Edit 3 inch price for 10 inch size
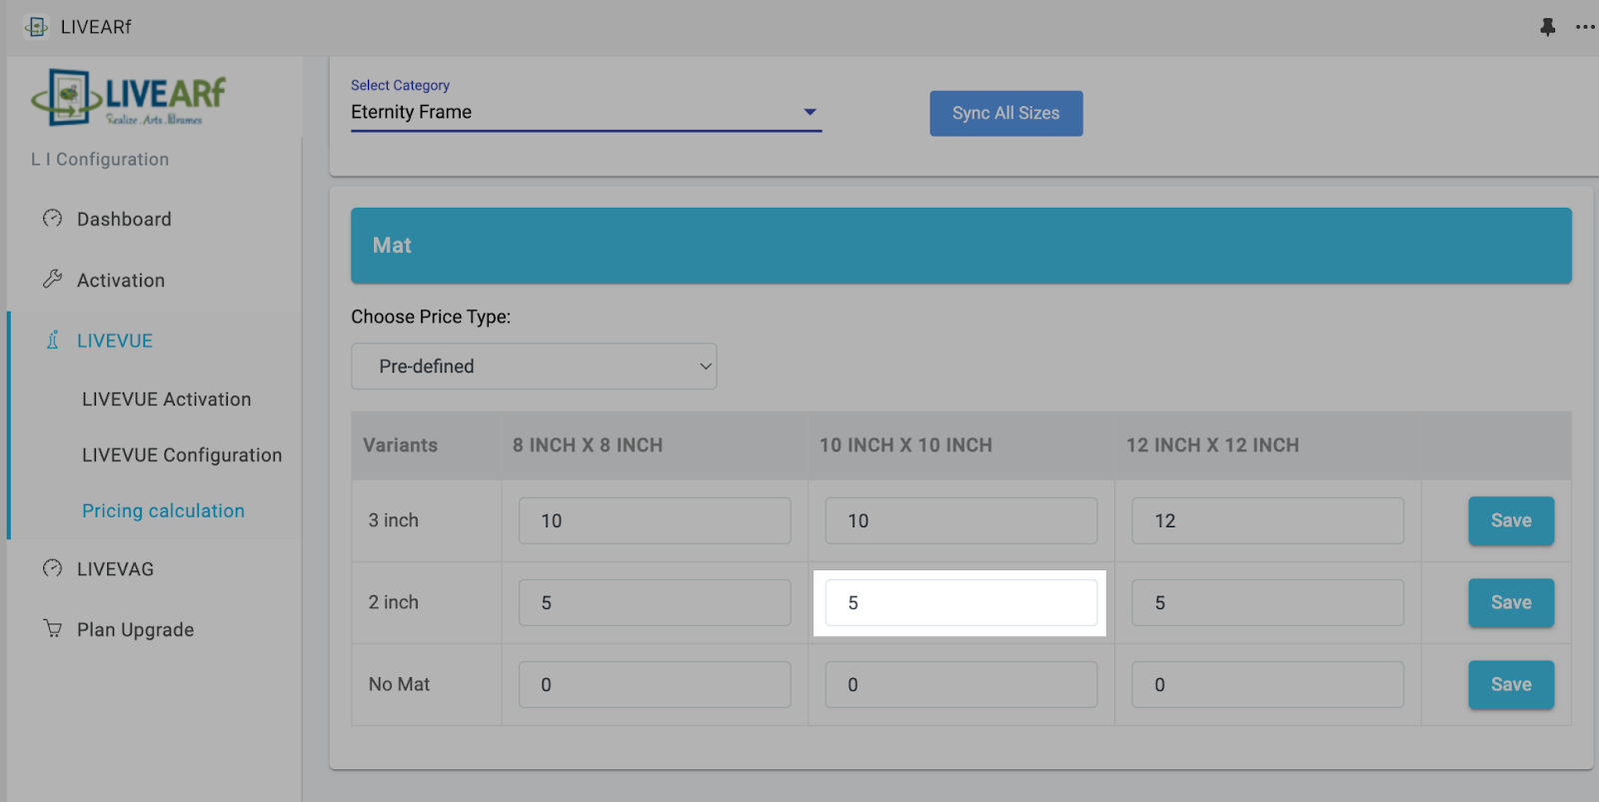The image size is (1599, 802). [x=961, y=520]
